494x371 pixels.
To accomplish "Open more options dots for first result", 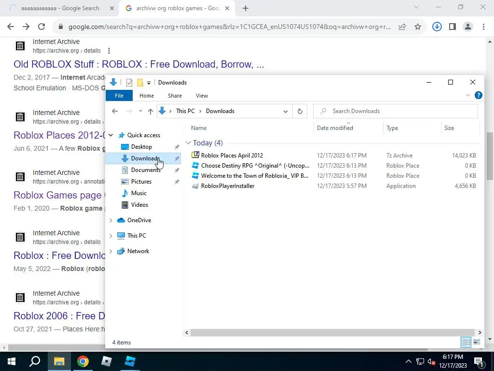I will coord(109,50).
